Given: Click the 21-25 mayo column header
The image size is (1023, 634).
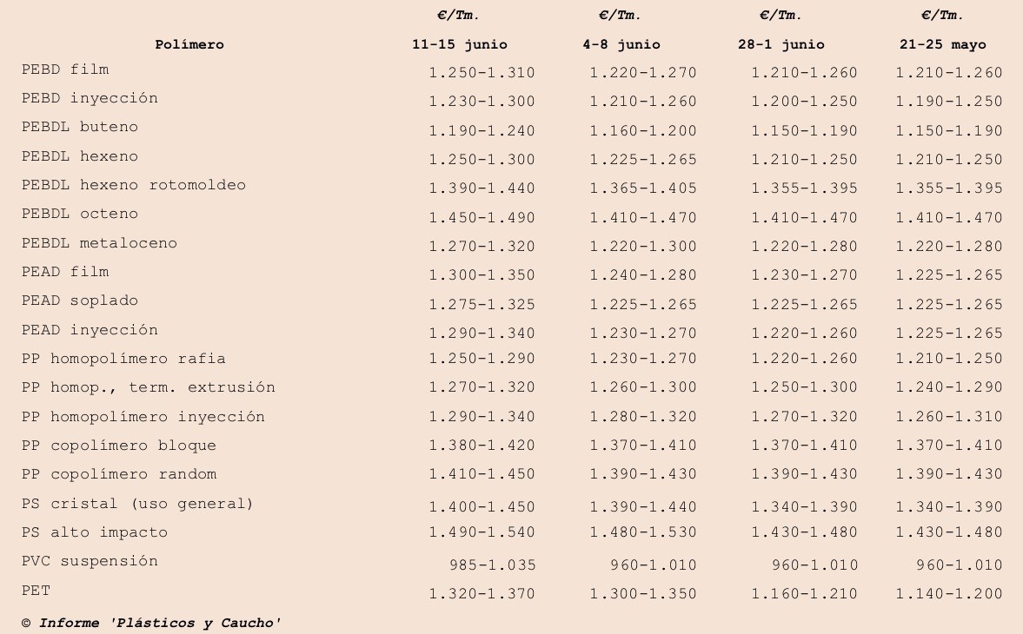Looking at the screenshot, I should [943, 44].
